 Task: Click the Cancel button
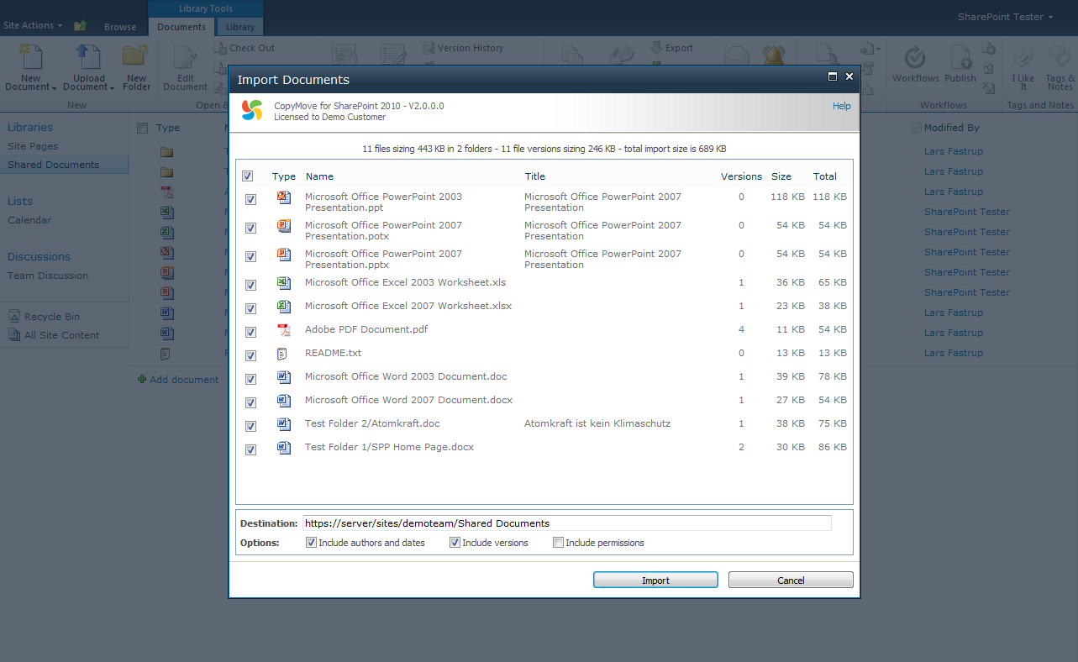(791, 581)
